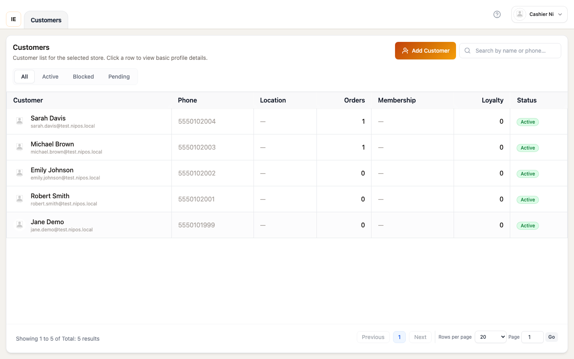574x359 pixels.
Task: Open Jane Demo customer name
Action: pyautogui.click(x=47, y=222)
